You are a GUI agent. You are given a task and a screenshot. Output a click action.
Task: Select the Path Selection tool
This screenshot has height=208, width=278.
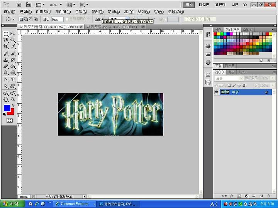pos(6,86)
